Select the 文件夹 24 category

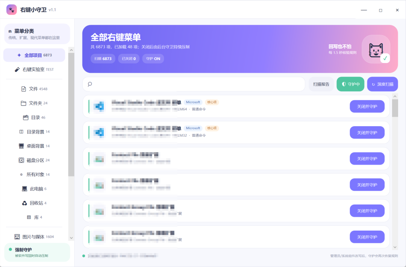click(x=34, y=103)
